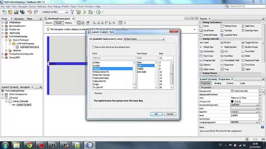The height and width of the screenshot is (149, 266).
Task: Click the Open Project toolbar icon
Action: pyautogui.click(x=16, y=12)
